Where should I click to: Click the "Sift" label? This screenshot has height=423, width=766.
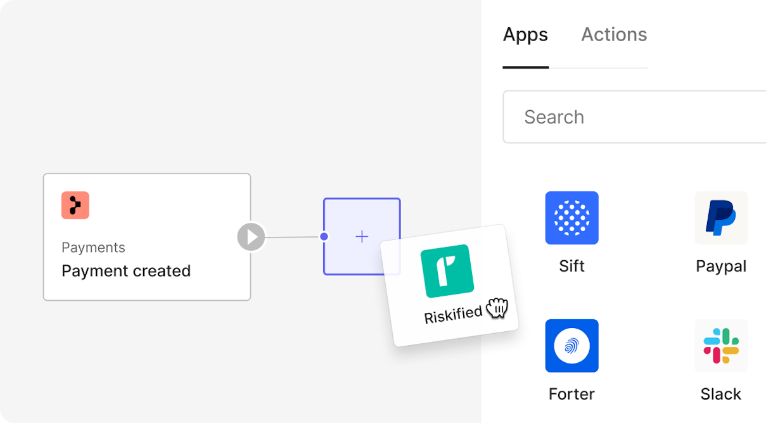(x=571, y=266)
